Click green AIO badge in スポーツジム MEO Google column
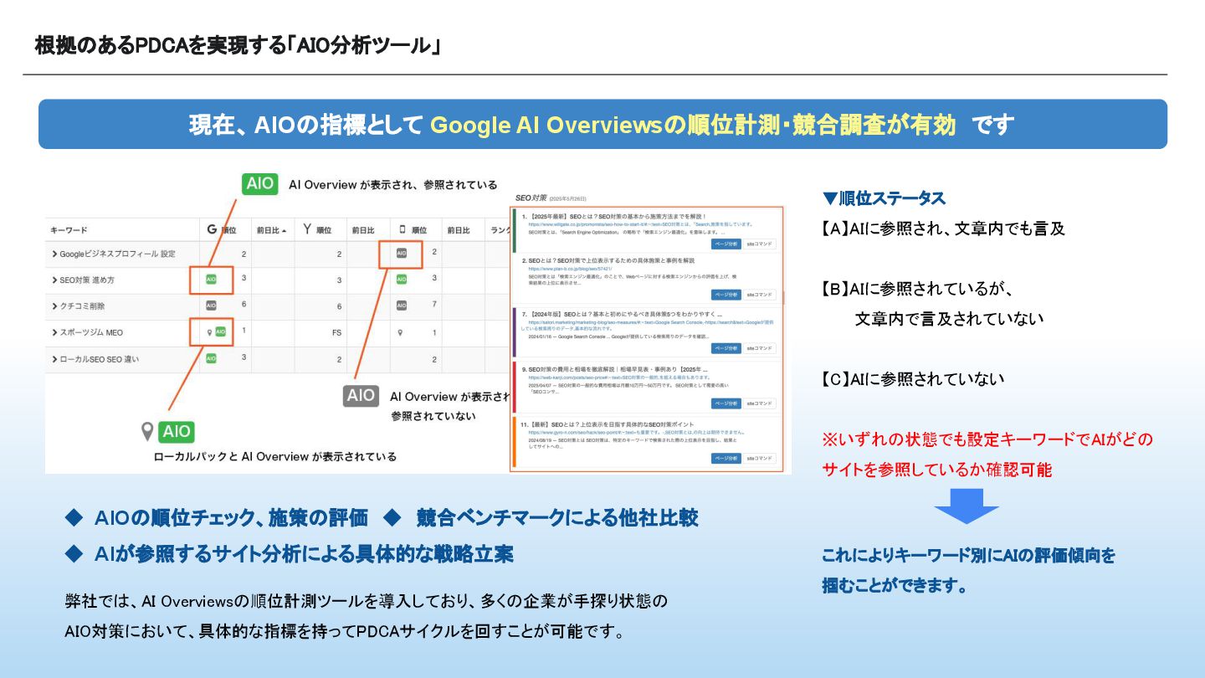The image size is (1205, 678). point(220,331)
